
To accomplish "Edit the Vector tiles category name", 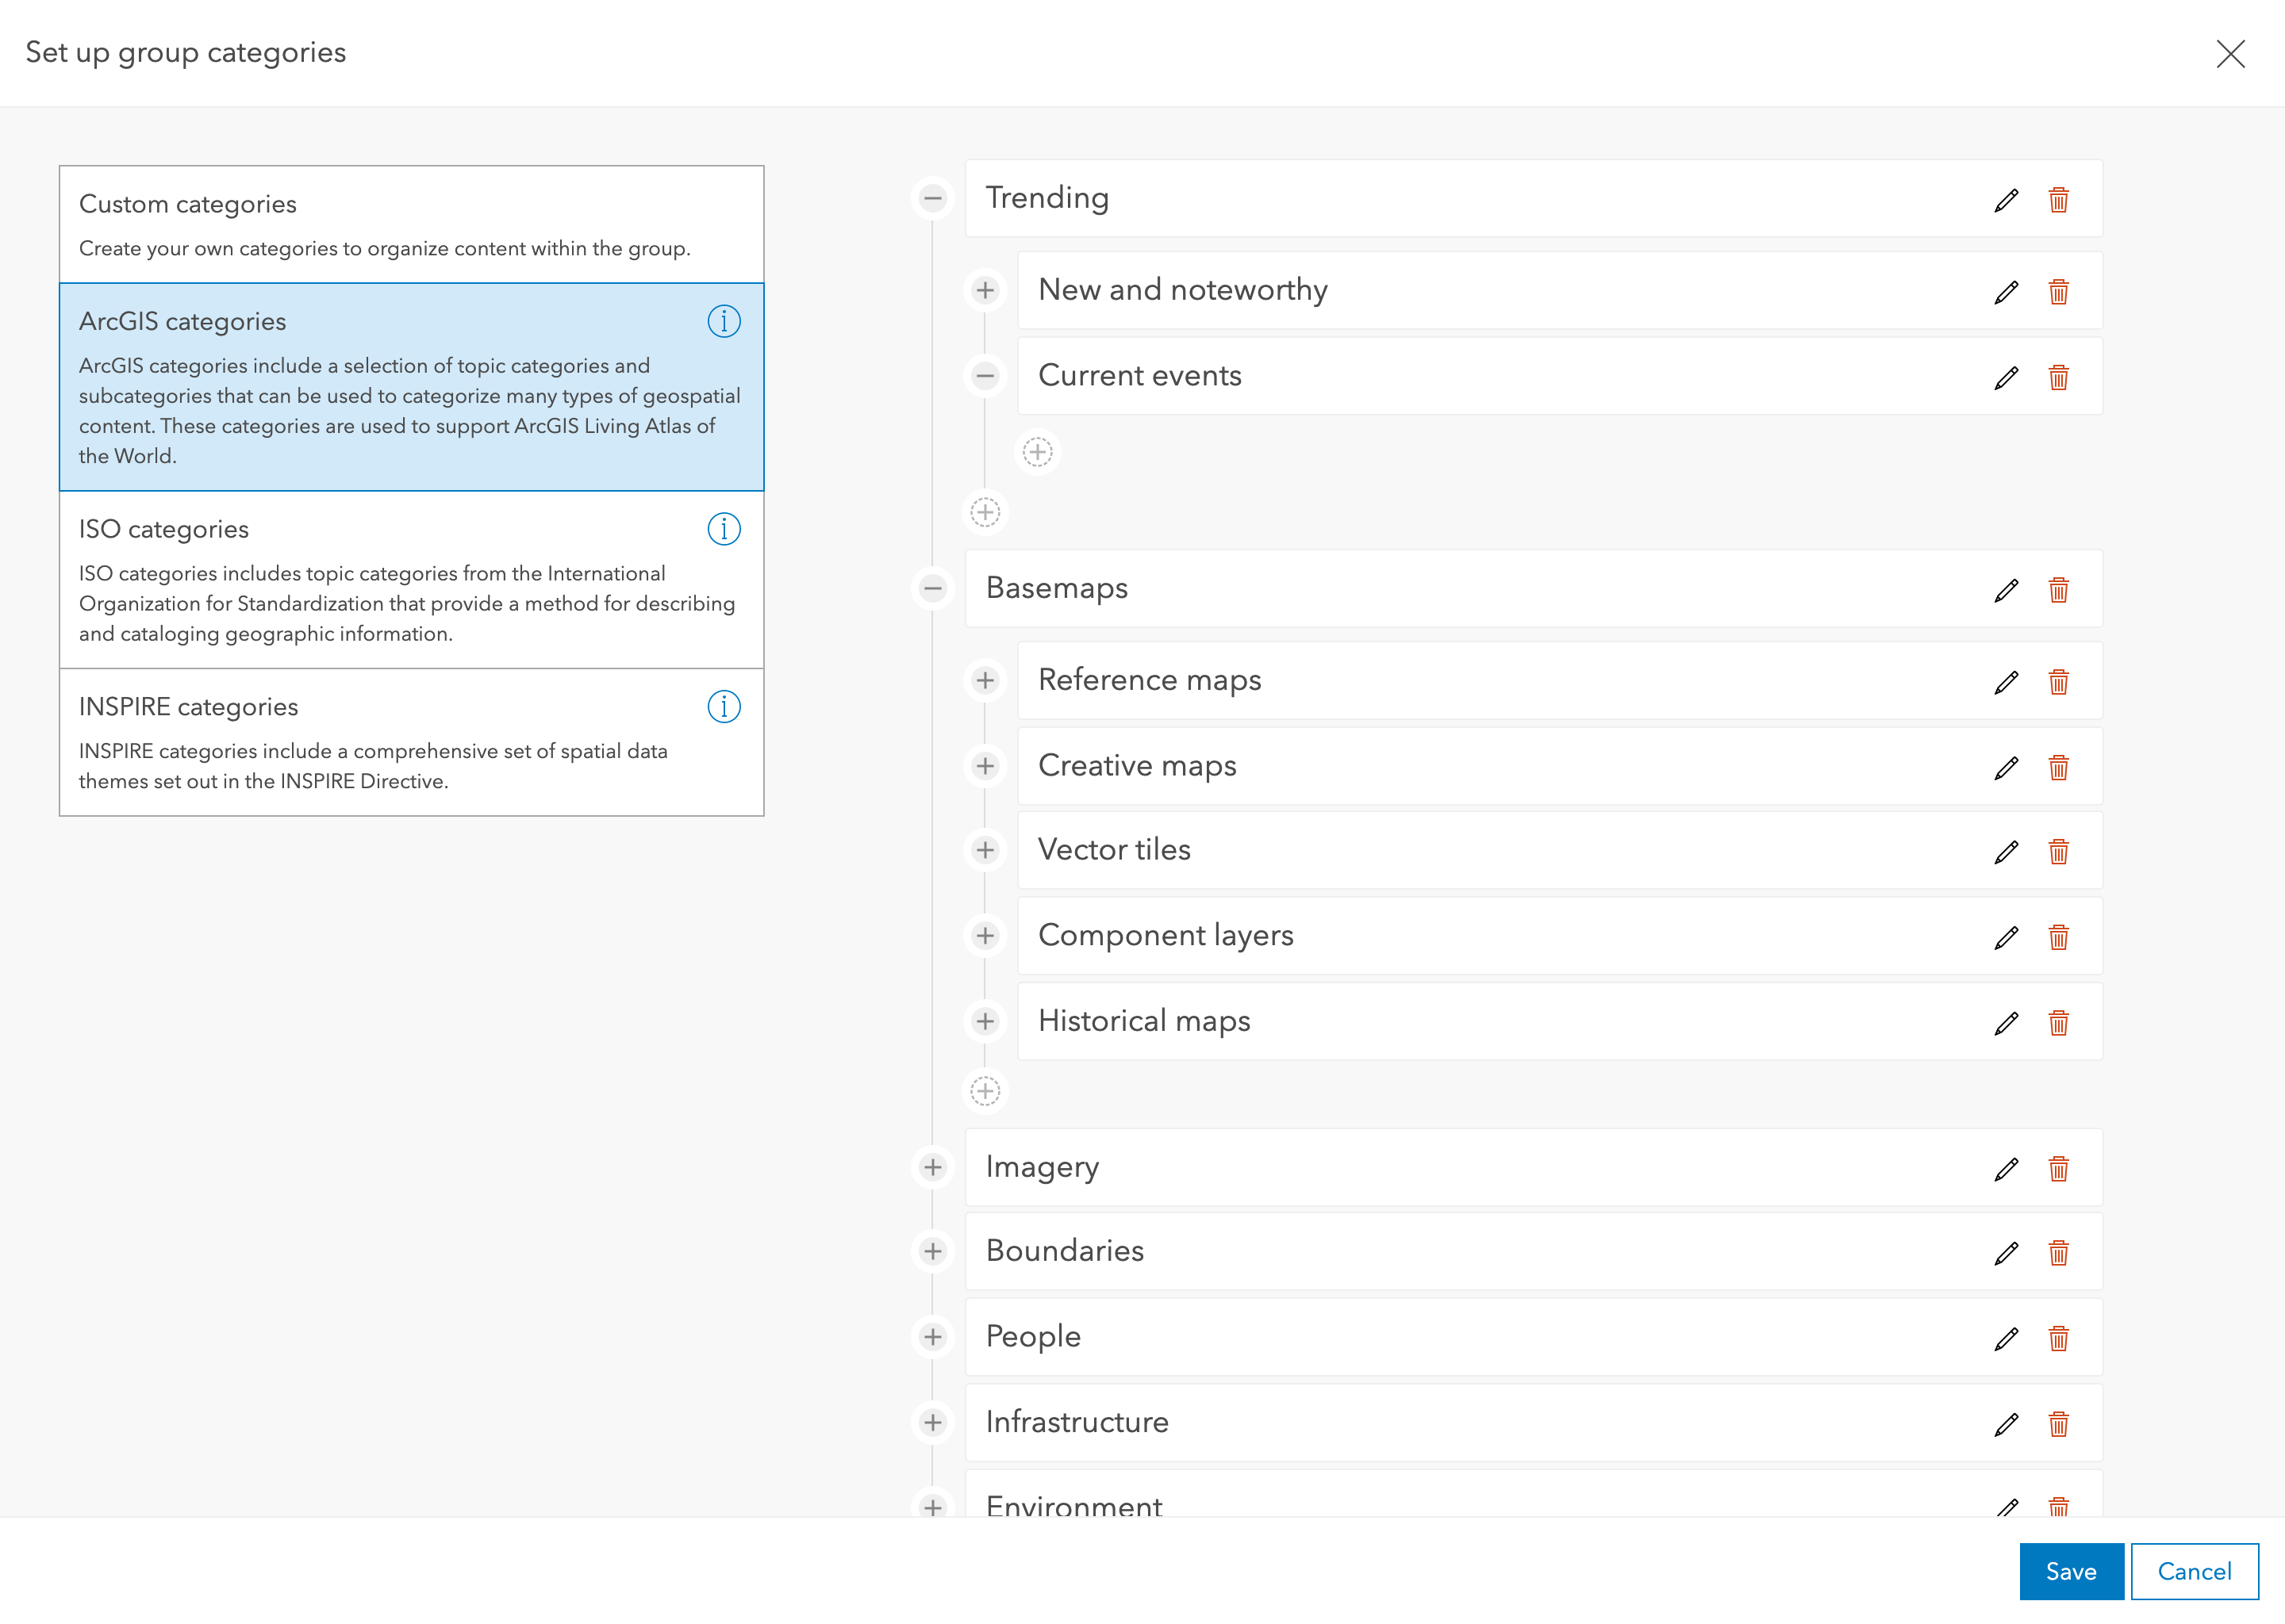I will pyautogui.click(x=2005, y=852).
